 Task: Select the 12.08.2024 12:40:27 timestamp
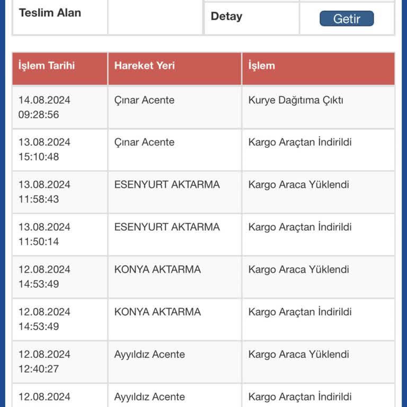pyautogui.click(x=45, y=361)
